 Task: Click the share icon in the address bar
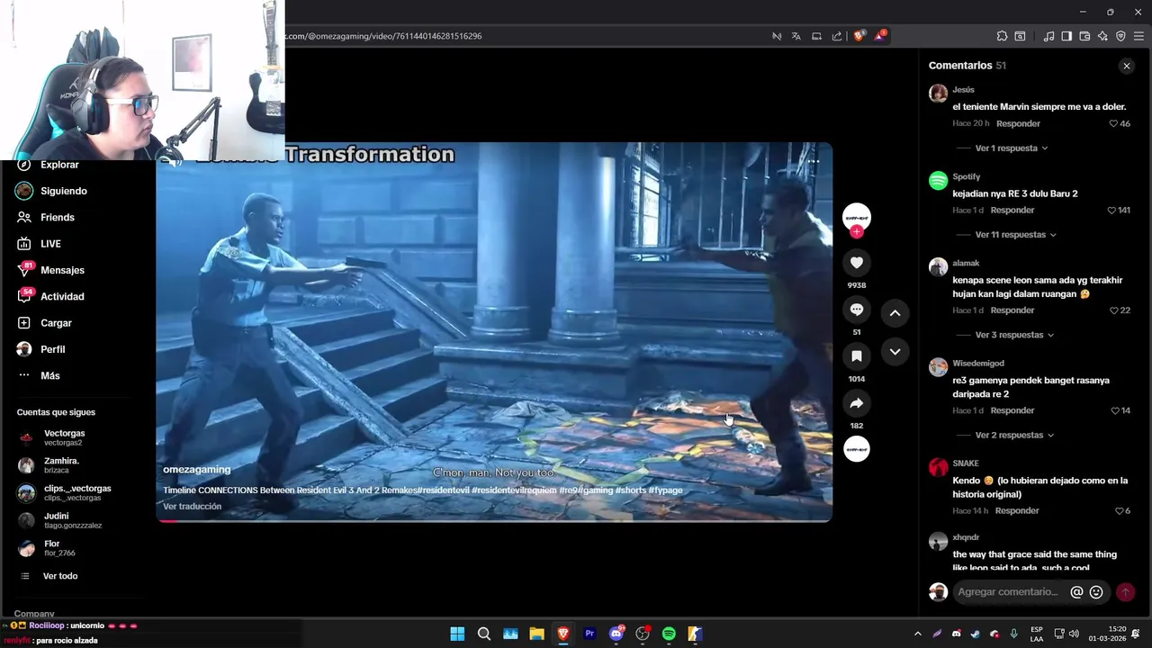coord(837,36)
